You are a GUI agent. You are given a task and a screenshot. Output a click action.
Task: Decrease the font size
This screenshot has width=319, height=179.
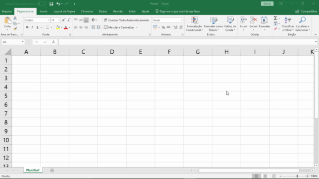(x=69, y=20)
